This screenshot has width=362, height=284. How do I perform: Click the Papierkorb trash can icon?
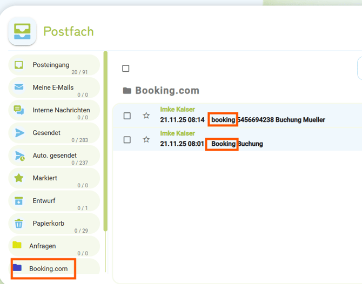tap(19, 224)
